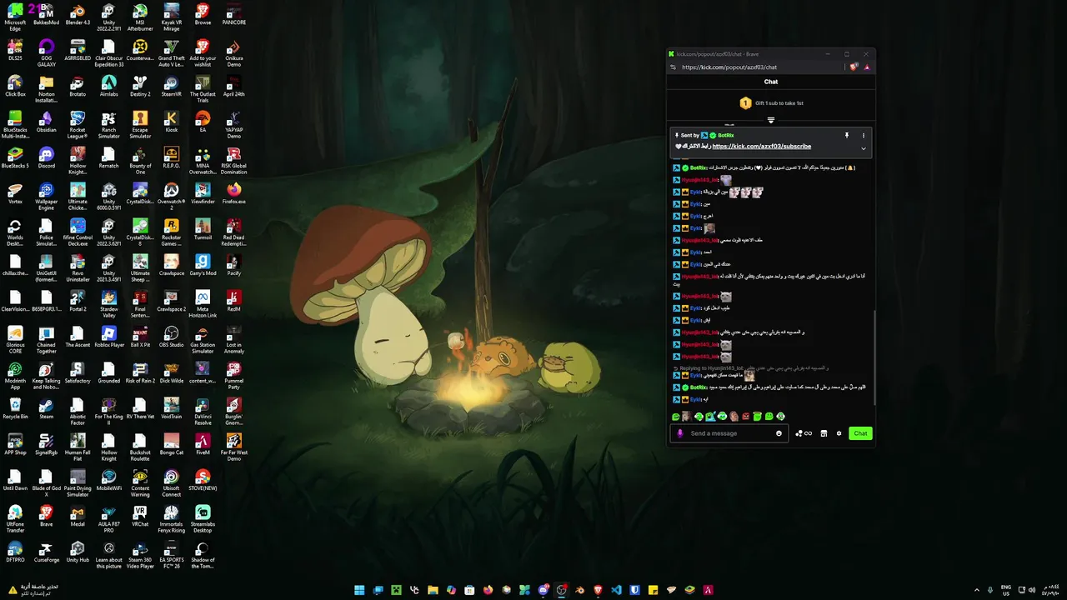Select the Portal 2 desktop icon
This screenshot has height=600, width=1067.
[x=78, y=302]
